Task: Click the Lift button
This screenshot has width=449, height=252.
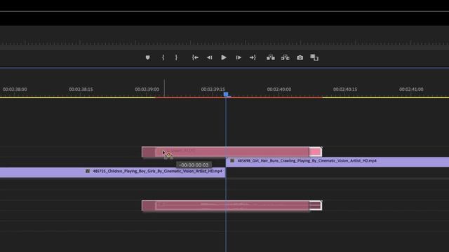Action: pos(271,57)
